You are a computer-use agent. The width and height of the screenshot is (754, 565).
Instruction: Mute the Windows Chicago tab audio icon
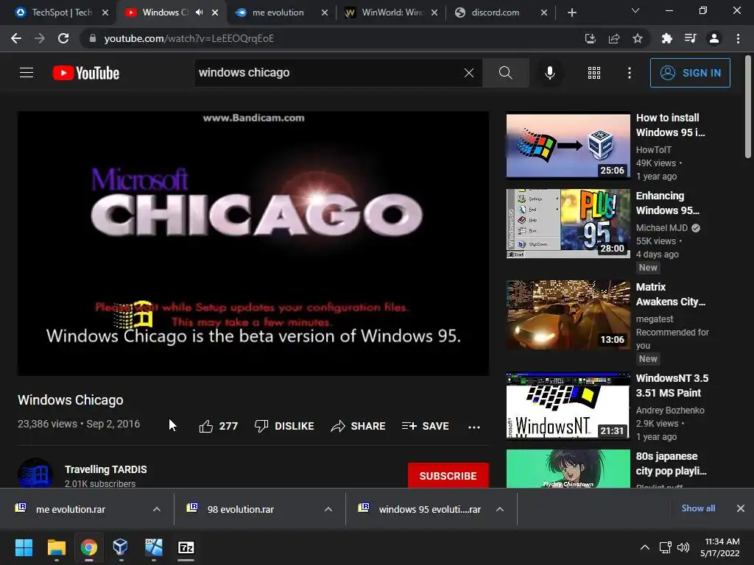point(199,13)
